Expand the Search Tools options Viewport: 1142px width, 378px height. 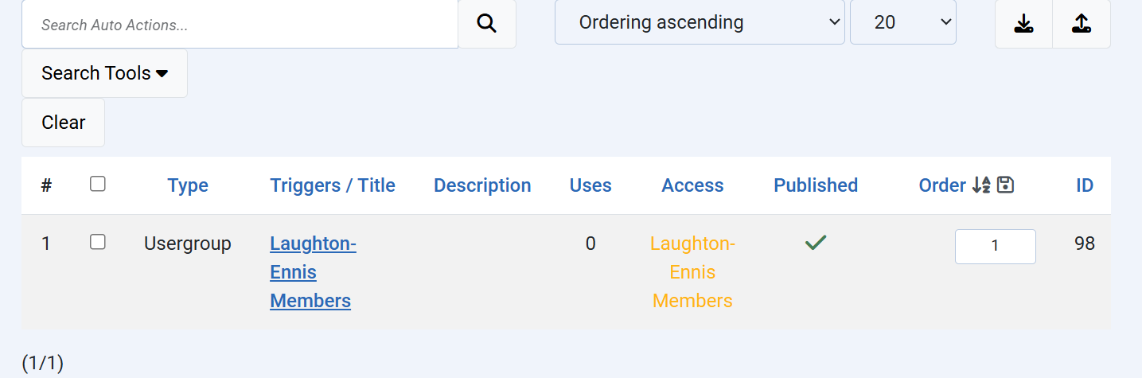(x=104, y=73)
